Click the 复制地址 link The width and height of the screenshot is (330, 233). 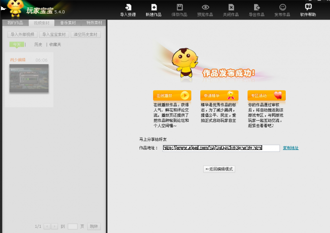point(291,148)
